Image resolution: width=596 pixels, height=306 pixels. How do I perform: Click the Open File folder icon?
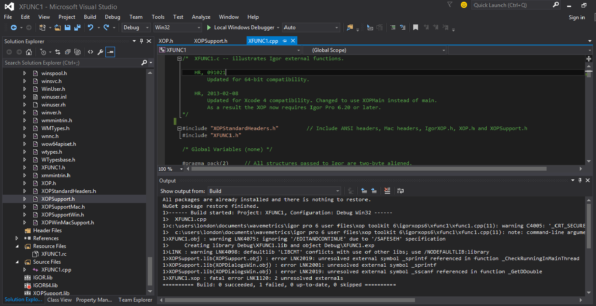[x=58, y=28]
